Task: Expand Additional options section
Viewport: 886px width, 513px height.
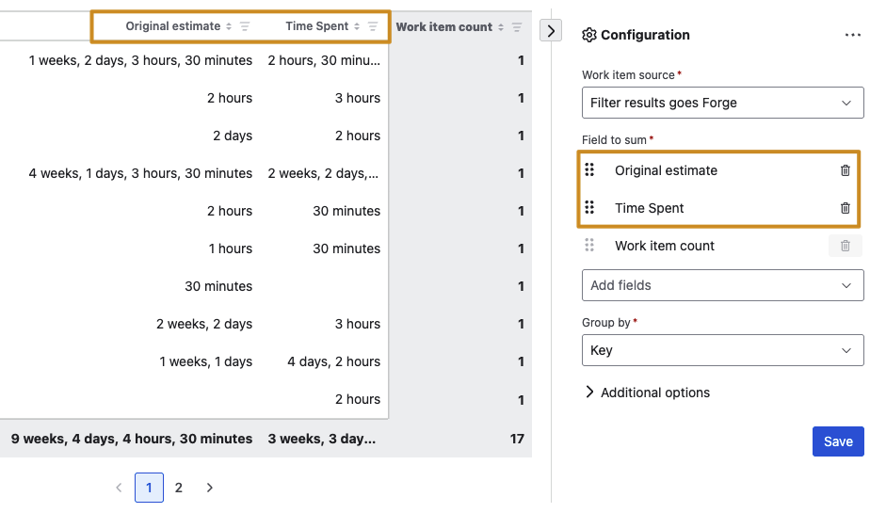Action: pyautogui.click(x=647, y=393)
